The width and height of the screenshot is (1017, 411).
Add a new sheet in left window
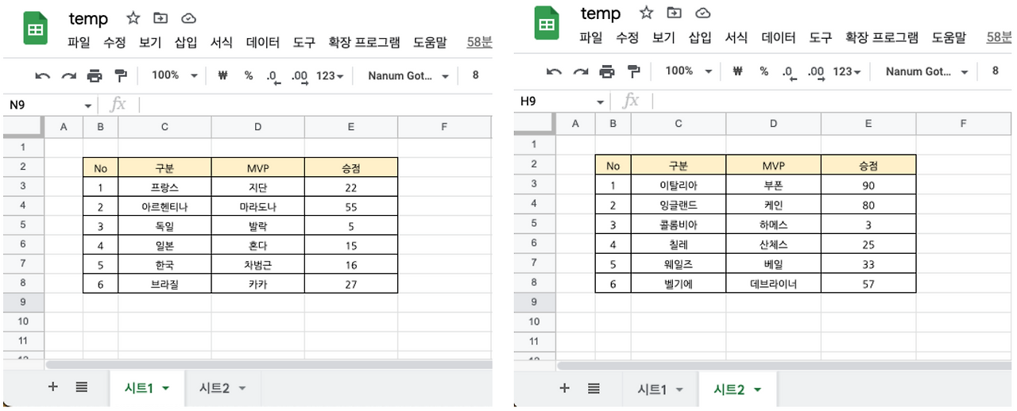(53, 387)
